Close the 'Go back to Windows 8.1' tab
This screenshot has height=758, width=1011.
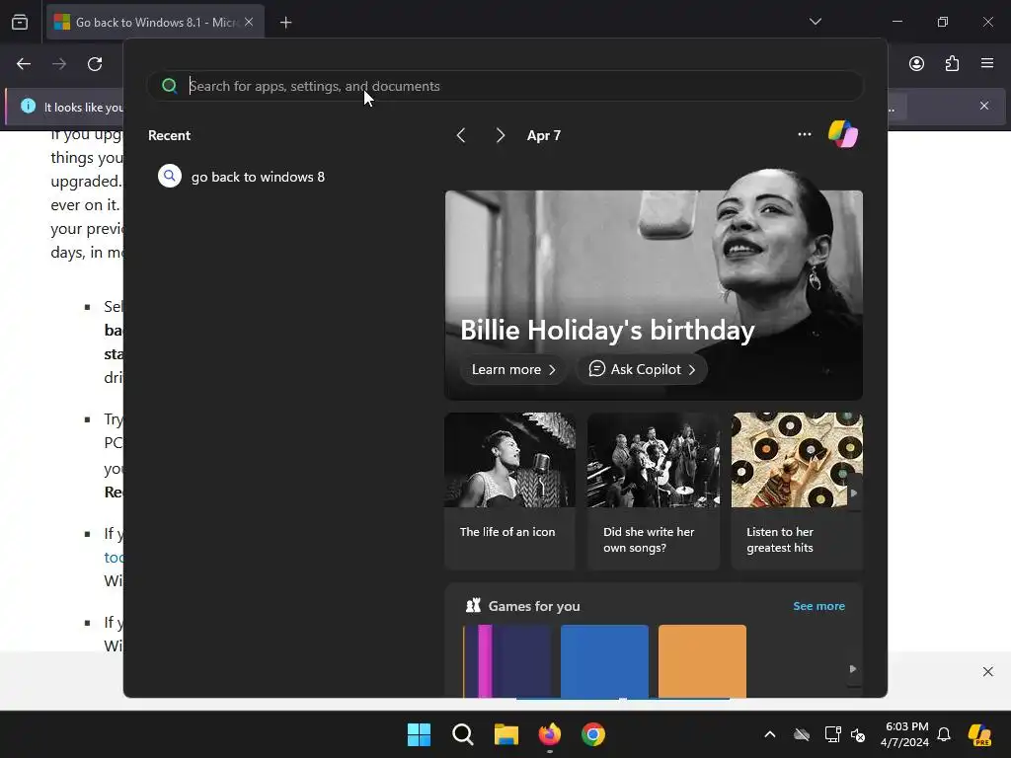click(x=249, y=22)
